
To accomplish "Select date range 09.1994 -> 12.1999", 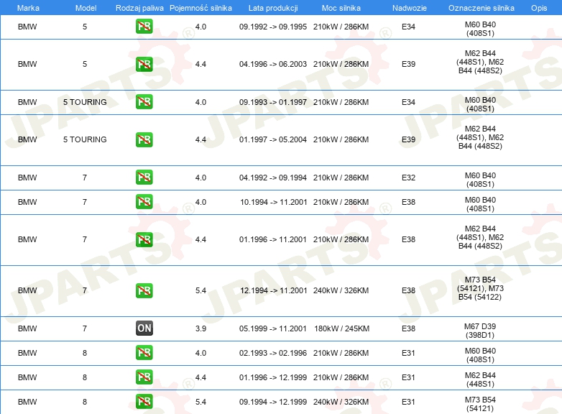I will [273, 402].
